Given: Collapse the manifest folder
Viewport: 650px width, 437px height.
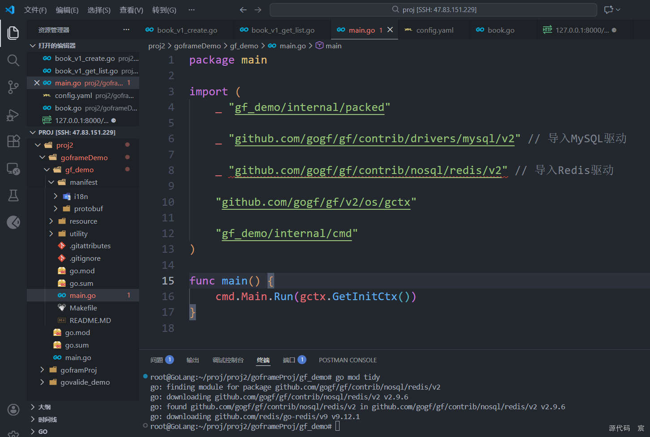Looking at the screenshot, I should pos(51,182).
